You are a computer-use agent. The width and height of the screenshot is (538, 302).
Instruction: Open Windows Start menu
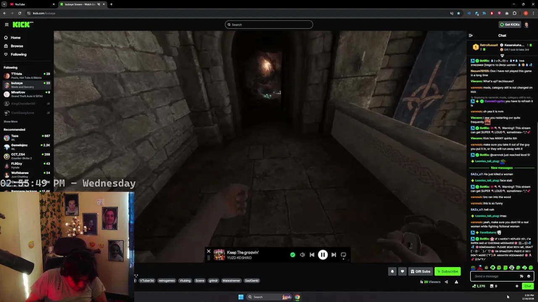click(241, 297)
